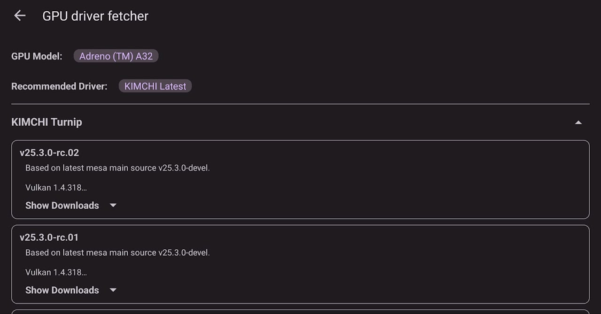This screenshot has width=601, height=314.
Task: Click the mesa source description in rc.01
Action: coord(117,253)
